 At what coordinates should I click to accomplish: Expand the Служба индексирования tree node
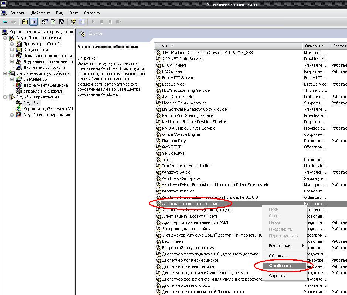(12, 115)
